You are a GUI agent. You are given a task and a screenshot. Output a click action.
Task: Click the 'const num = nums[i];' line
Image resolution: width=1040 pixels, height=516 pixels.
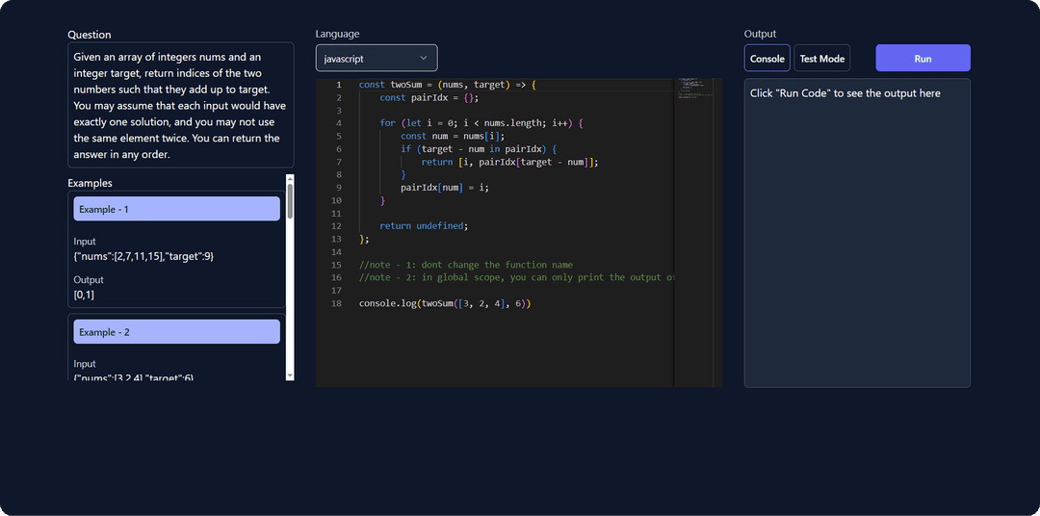(453, 136)
